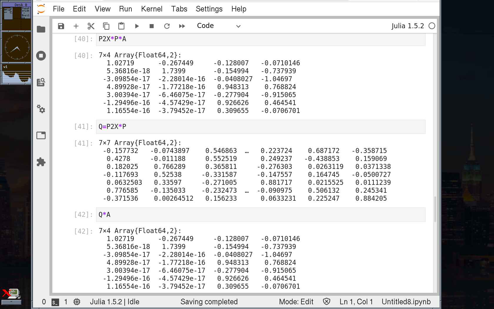Insert a new cell with plus icon
This screenshot has width=494, height=309.
(76, 26)
